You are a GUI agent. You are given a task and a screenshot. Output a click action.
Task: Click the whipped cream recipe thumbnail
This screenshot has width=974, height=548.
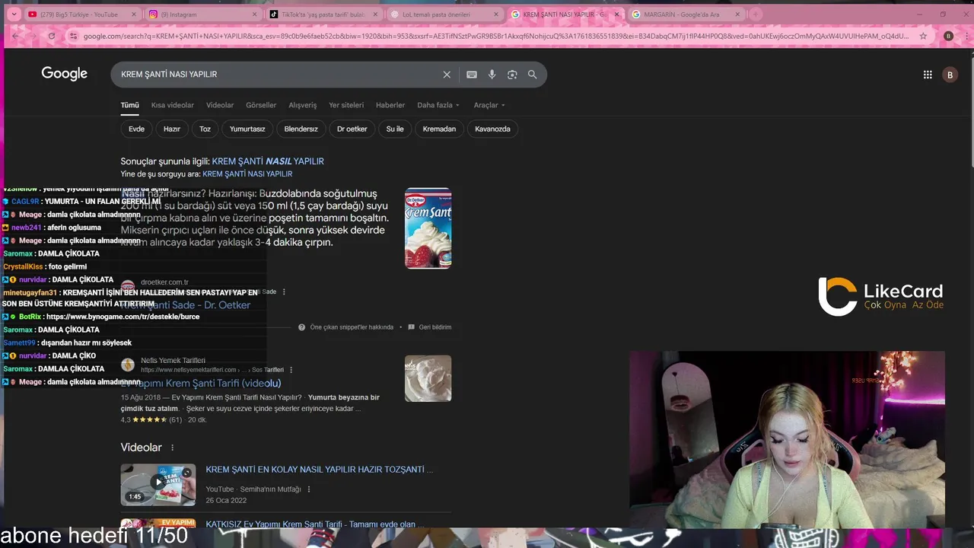(x=428, y=378)
